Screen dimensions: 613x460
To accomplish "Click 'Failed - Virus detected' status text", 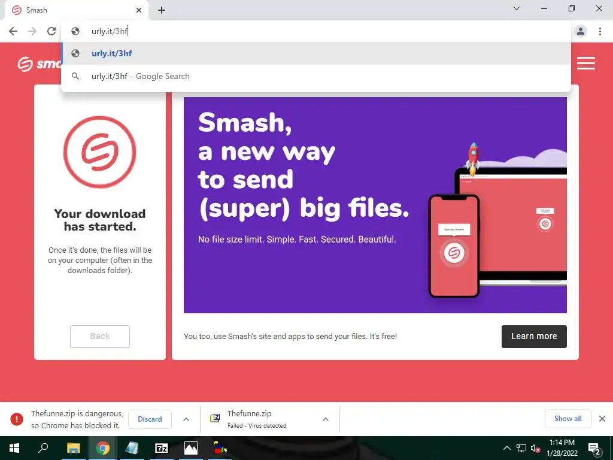I will [x=257, y=426].
